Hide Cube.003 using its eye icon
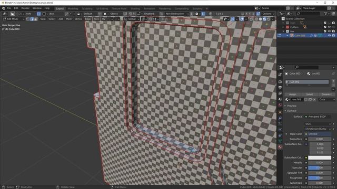Screen dimensions: 337x189 click(x=329, y=36)
